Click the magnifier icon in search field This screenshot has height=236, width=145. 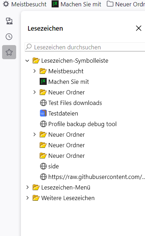(x=29, y=47)
